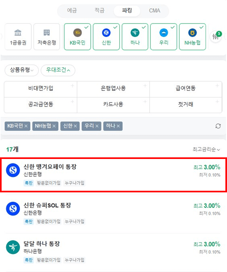Open the 상품유형 dropdown

22,70
